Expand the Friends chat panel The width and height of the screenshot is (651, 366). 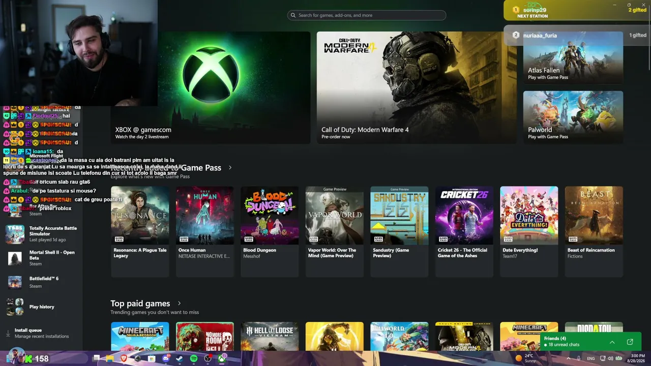(x=612, y=342)
